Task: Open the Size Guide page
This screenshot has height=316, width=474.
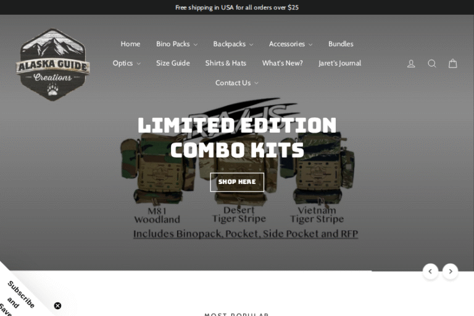Action: pos(173,63)
